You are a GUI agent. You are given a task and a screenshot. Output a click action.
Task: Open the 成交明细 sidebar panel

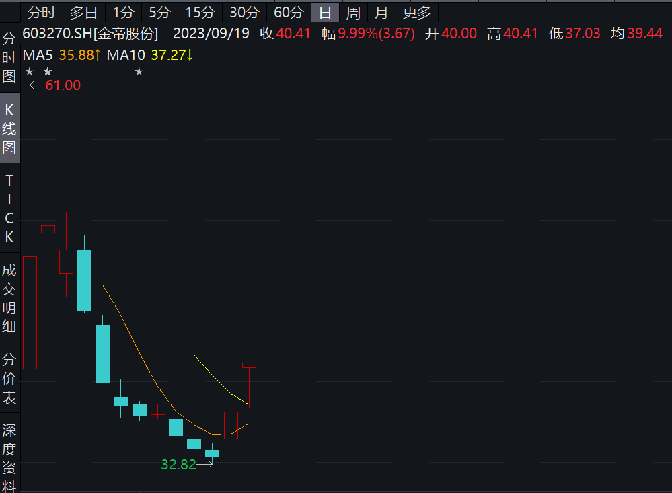pyautogui.click(x=9, y=299)
